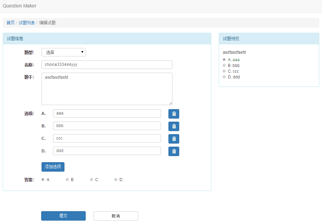The height and width of the screenshot is (224, 322).
Task: Submit form with 提交 button
Action: pos(63,216)
